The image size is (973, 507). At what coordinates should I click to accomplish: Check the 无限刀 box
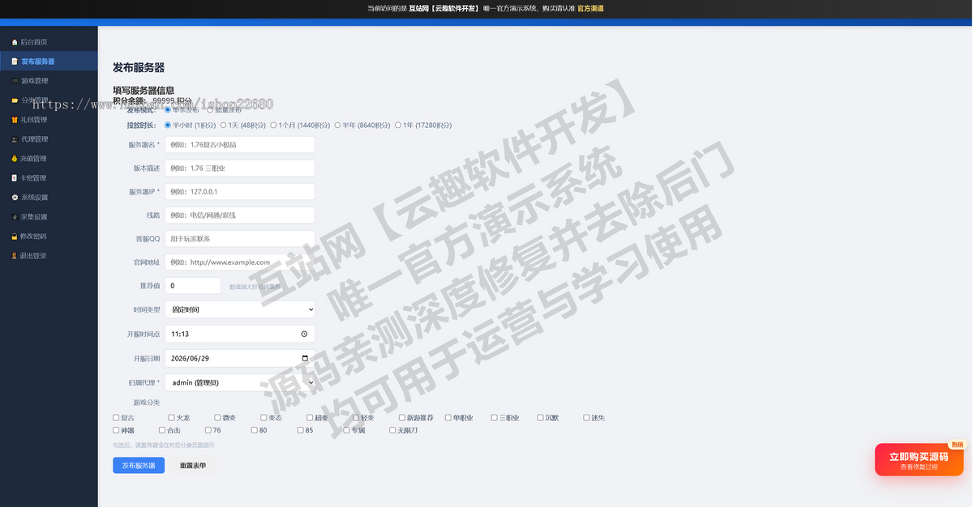pyautogui.click(x=393, y=430)
